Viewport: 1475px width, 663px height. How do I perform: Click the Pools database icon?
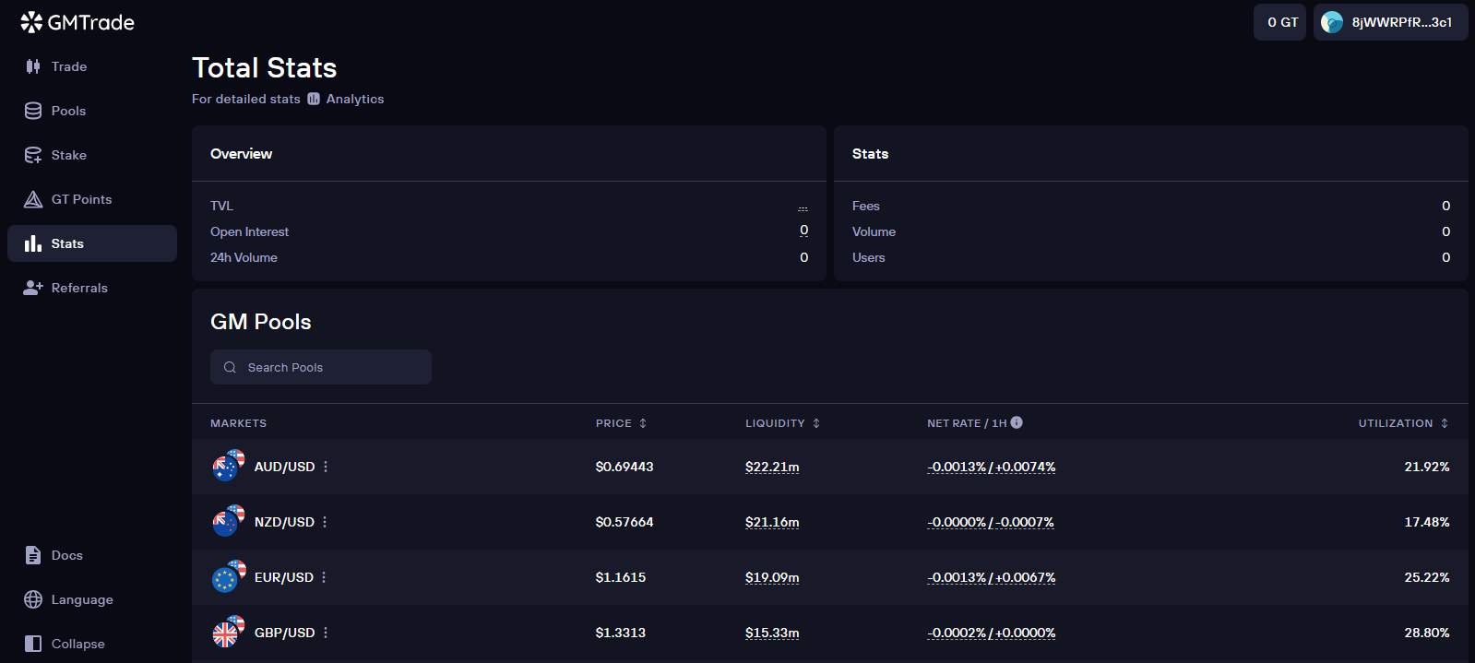click(x=33, y=111)
